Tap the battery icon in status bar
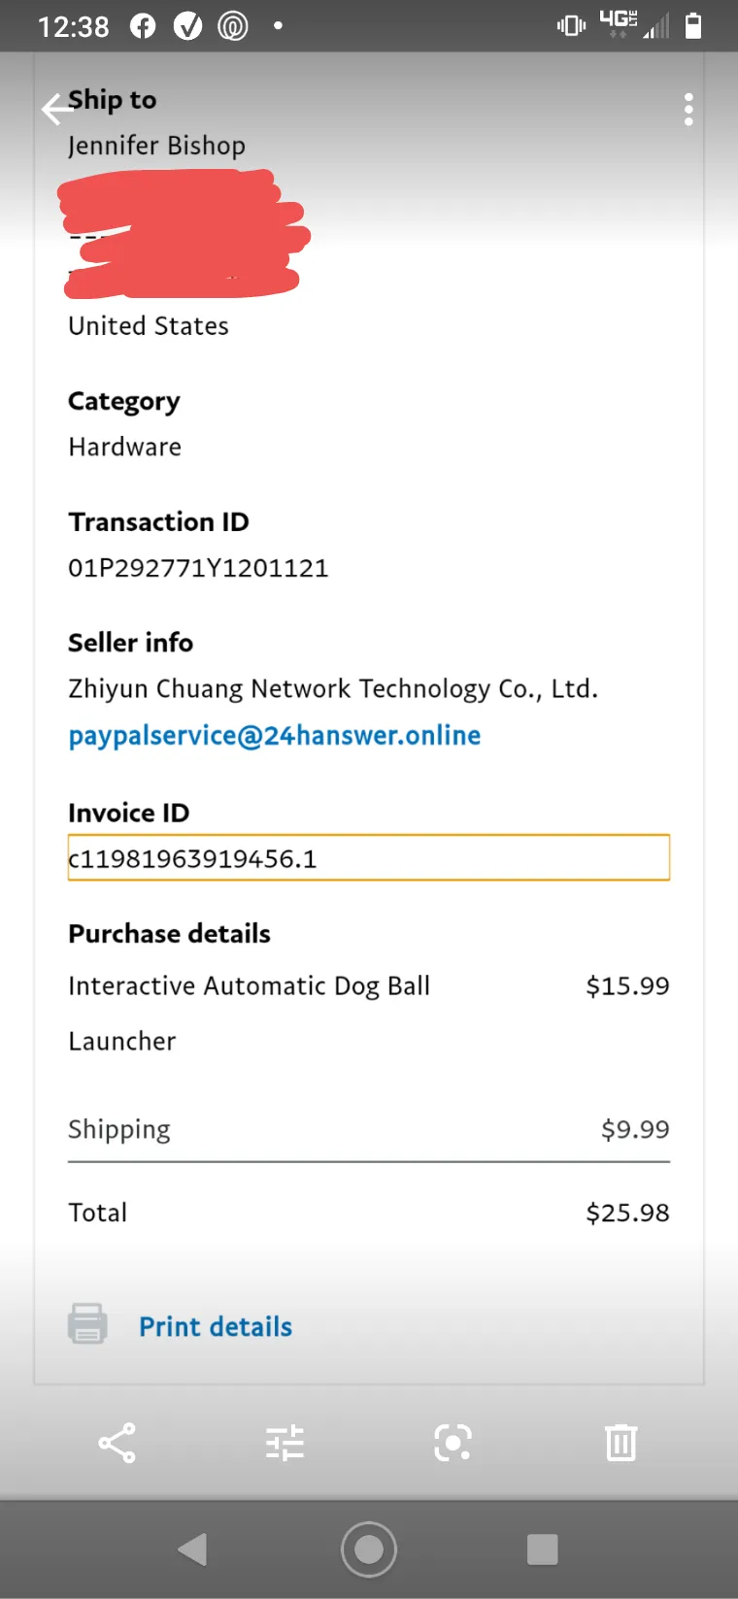The image size is (738, 1599). [x=693, y=25]
